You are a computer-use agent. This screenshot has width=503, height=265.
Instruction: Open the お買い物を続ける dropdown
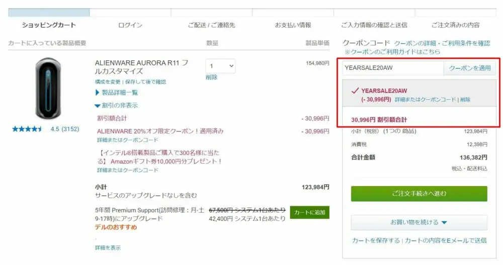coord(419,222)
